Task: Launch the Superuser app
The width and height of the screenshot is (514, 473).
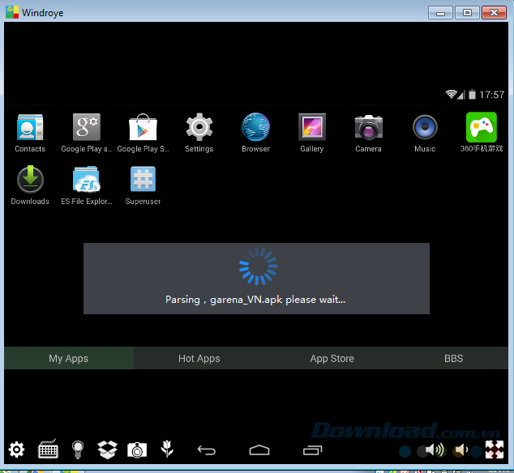Action: tap(143, 181)
